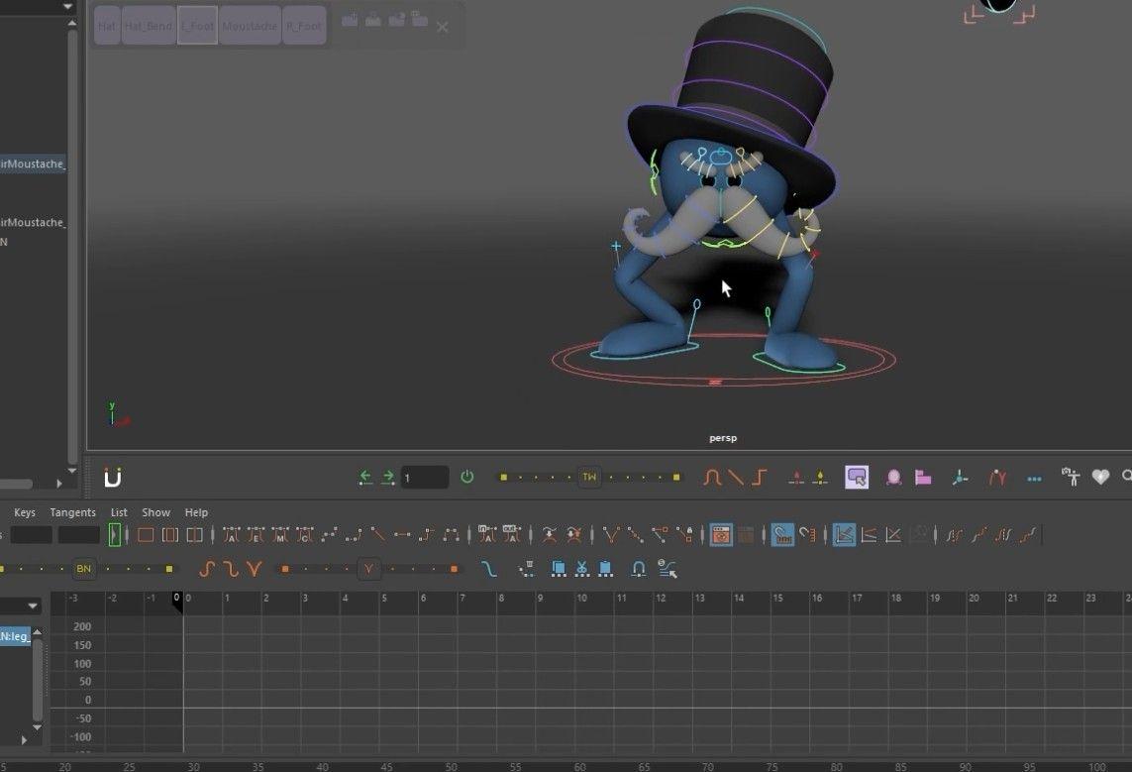This screenshot has height=772, width=1132.
Task: Open the Graph Editor outliner dropdown arrow
Action: pyautogui.click(x=33, y=606)
